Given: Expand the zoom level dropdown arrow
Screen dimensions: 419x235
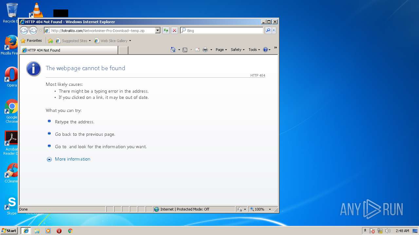Looking at the screenshot, I should [x=270, y=209].
